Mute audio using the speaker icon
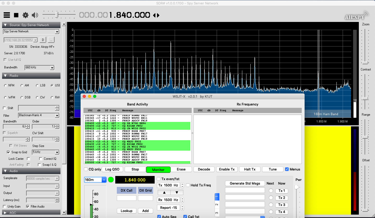 pos(35,15)
